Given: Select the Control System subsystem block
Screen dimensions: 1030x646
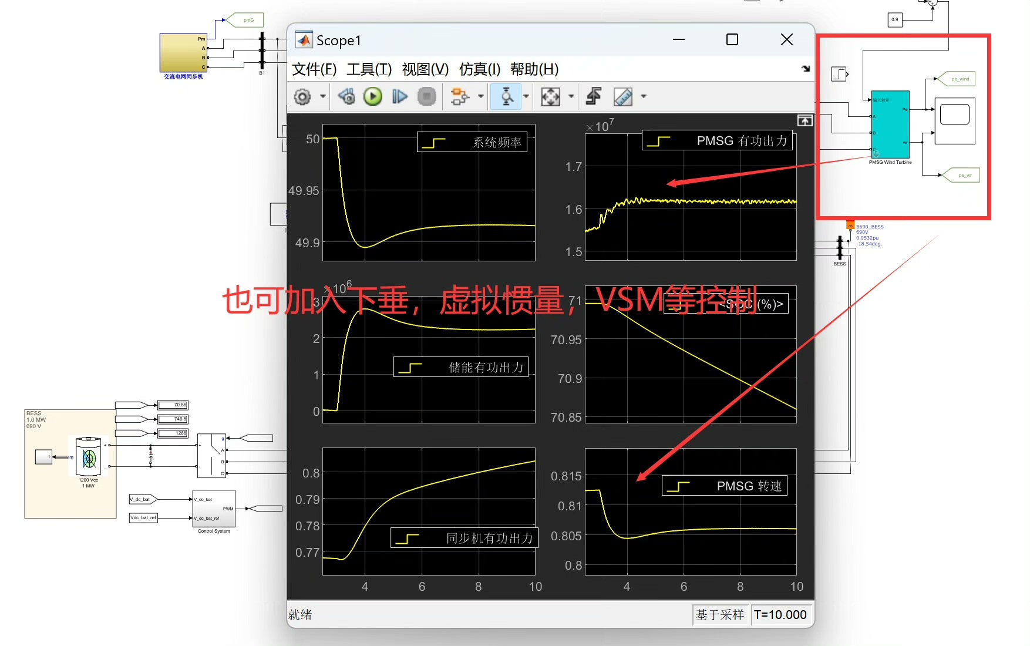Looking at the screenshot, I should coord(214,509).
